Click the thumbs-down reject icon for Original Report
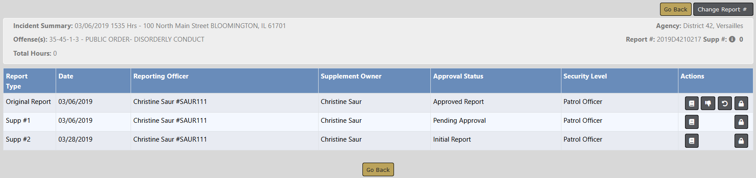This screenshot has height=178, width=756. point(708,103)
